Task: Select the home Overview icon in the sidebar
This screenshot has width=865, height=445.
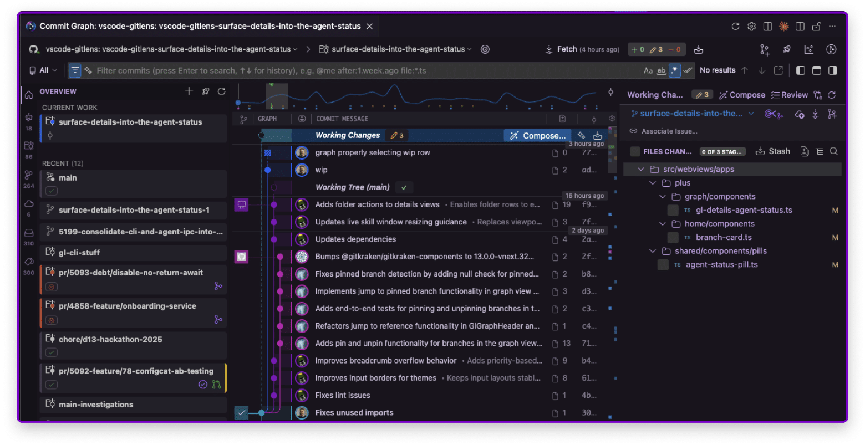Action: point(29,95)
